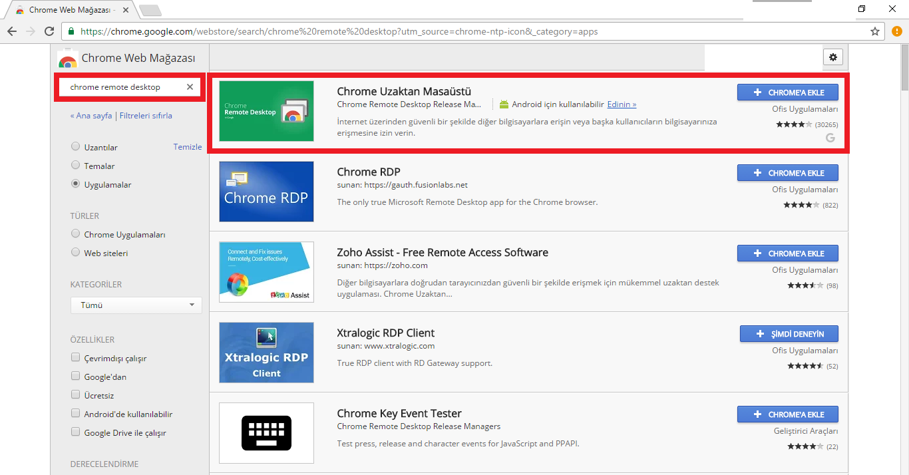Click the star rating of Chrome RDP
Viewport: 909px width, 475px height.
coord(801,205)
